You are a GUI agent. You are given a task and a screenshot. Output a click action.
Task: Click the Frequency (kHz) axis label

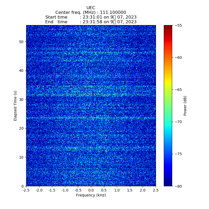pyautogui.click(x=91, y=195)
